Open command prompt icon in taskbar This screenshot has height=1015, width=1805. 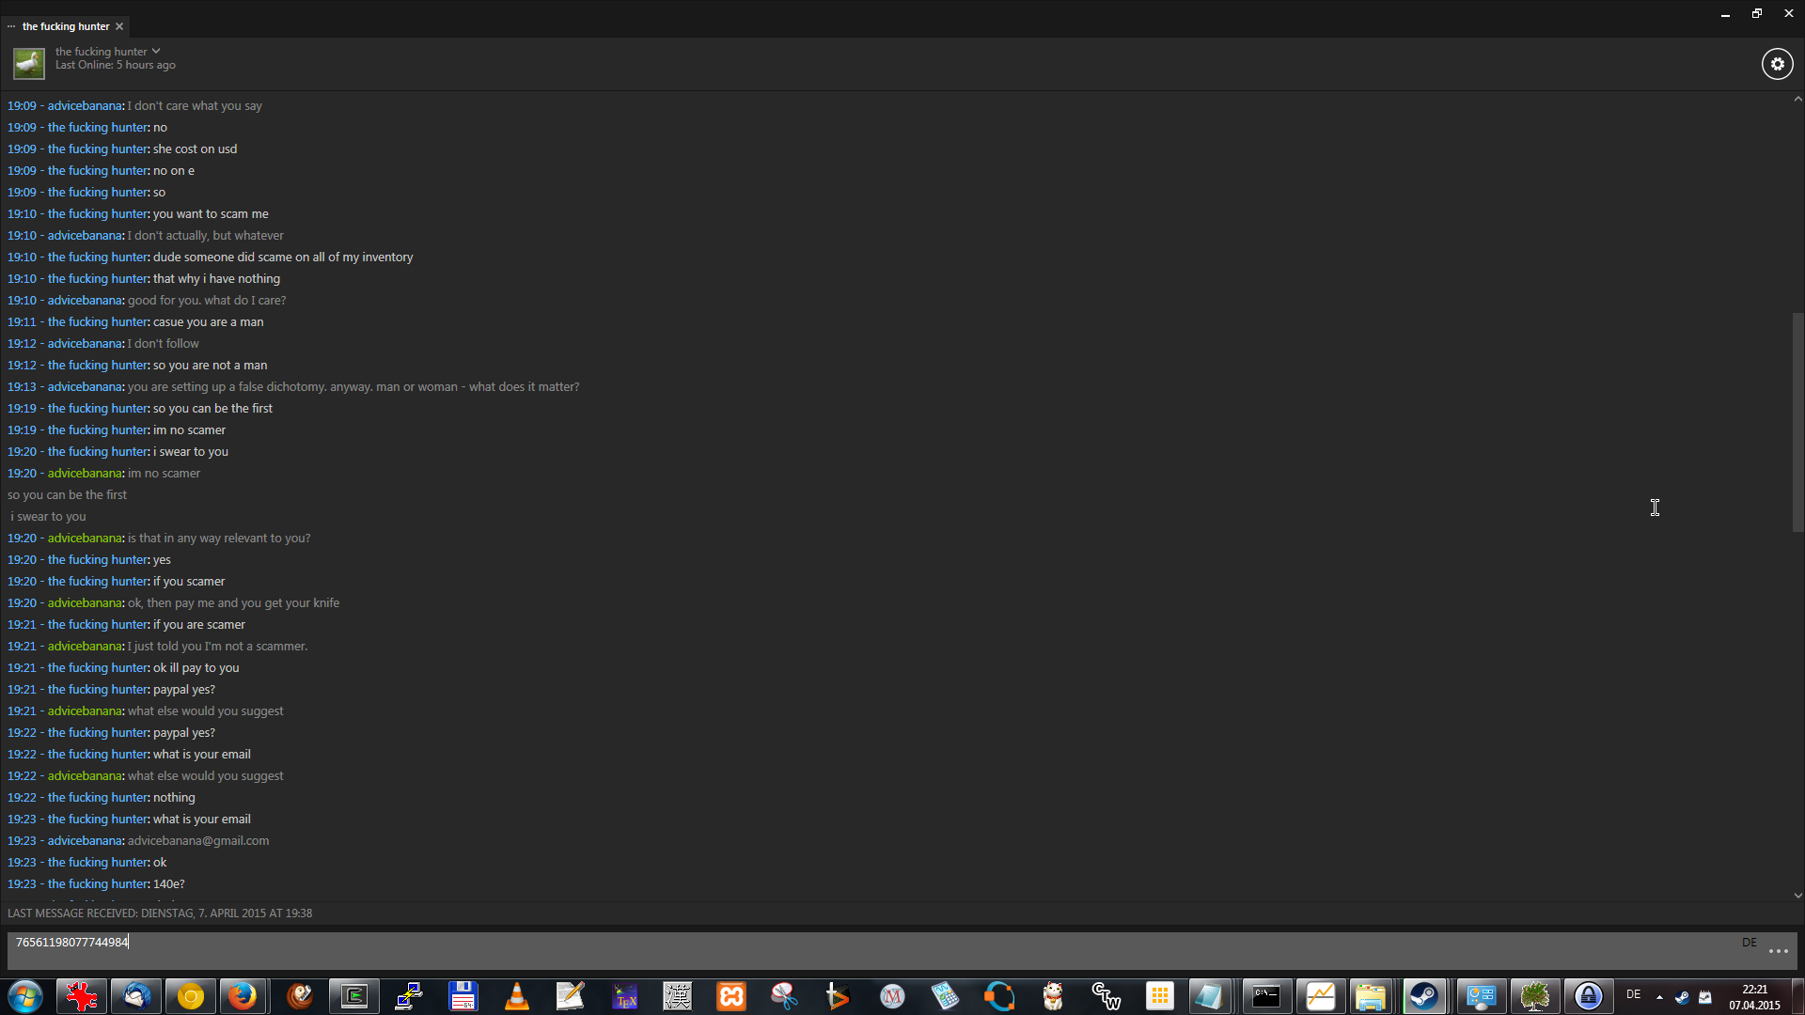pos(1265,996)
